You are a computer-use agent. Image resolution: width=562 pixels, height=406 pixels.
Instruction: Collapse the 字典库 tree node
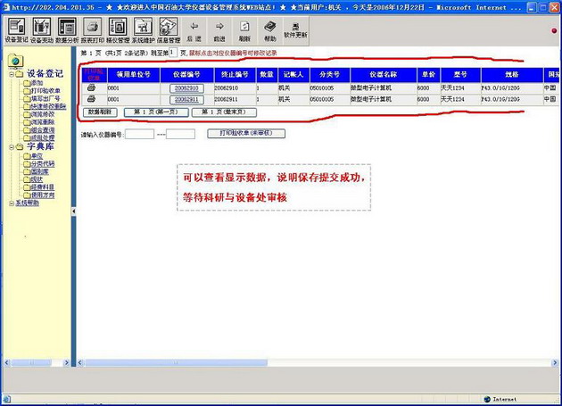click(12, 146)
